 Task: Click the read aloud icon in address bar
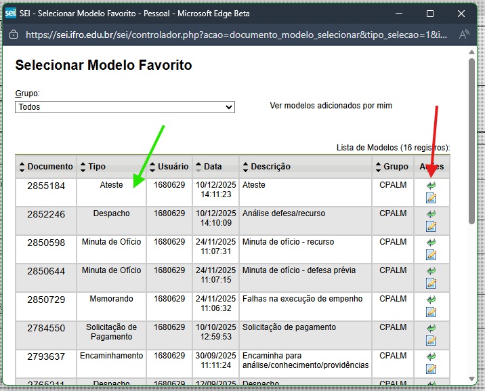pos(464,35)
